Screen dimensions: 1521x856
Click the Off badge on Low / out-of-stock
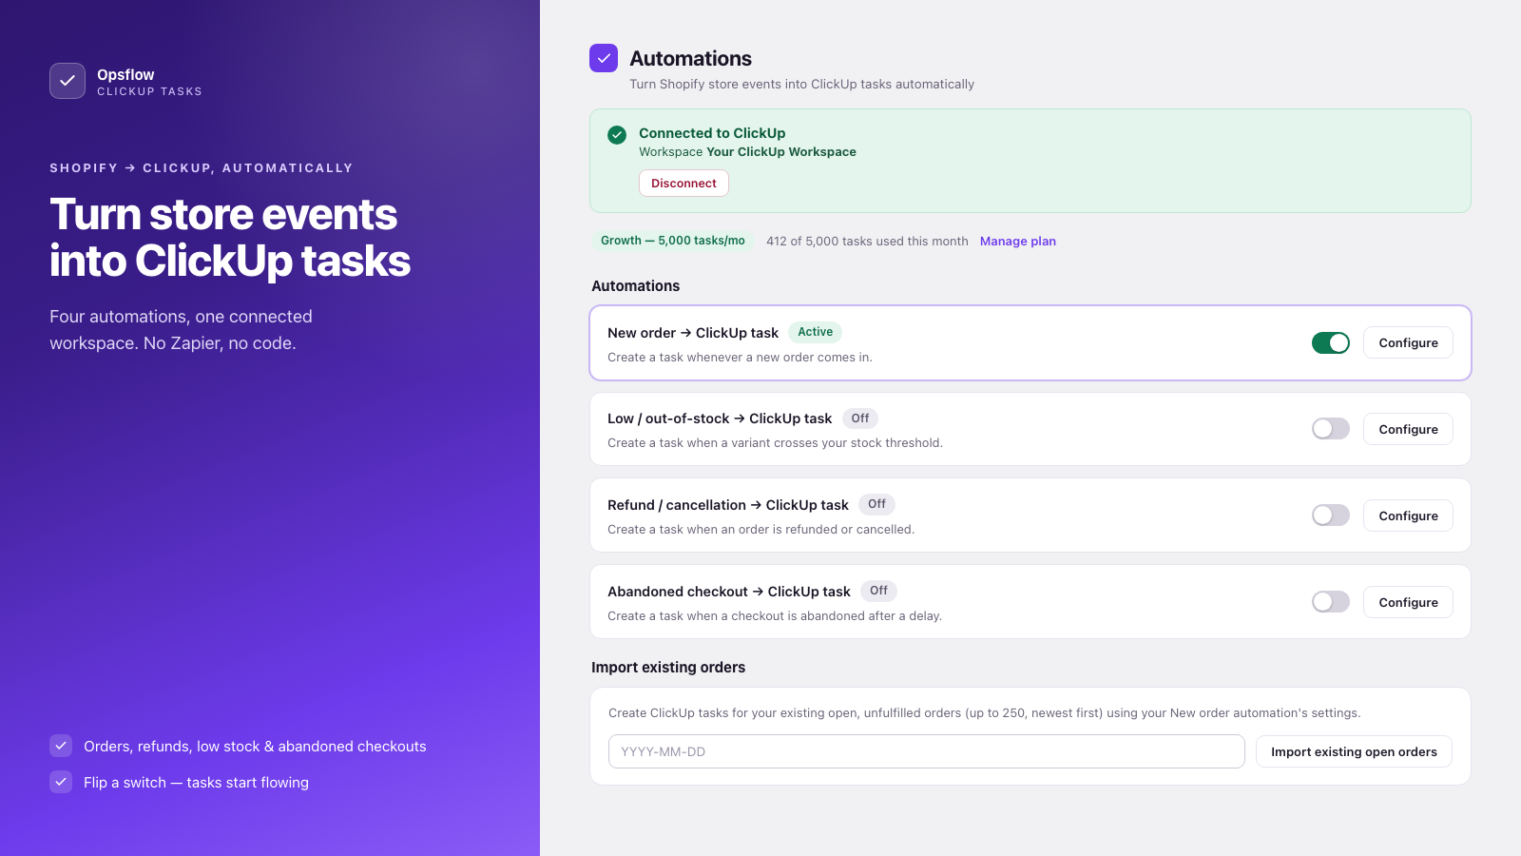point(860,418)
